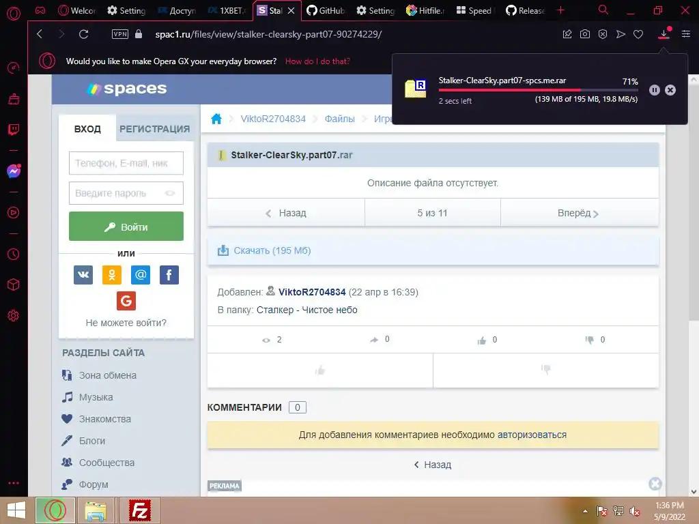Open the Easy Setup menu icon
The width and height of the screenshot is (699, 524).
pyautogui.click(x=686, y=34)
